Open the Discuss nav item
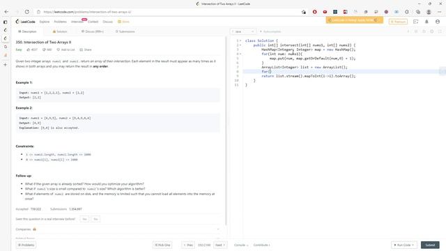Screen dimensions: 446x251 [x=107, y=22]
